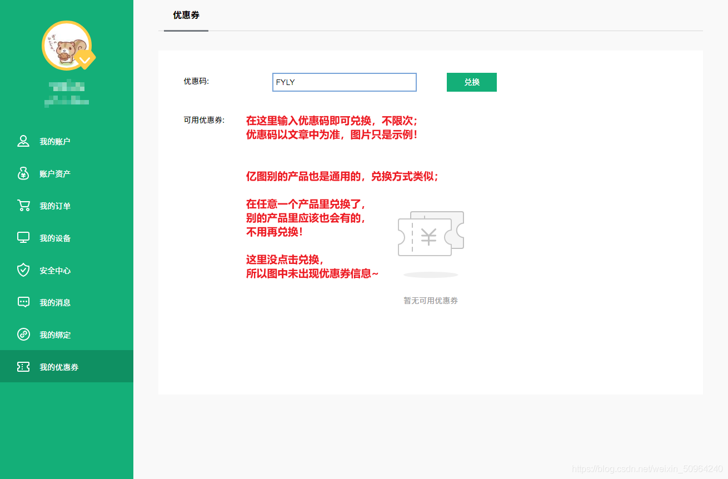This screenshot has height=479, width=728.
Task: Click the yellow verified badge on the avatar
Action: click(x=85, y=59)
